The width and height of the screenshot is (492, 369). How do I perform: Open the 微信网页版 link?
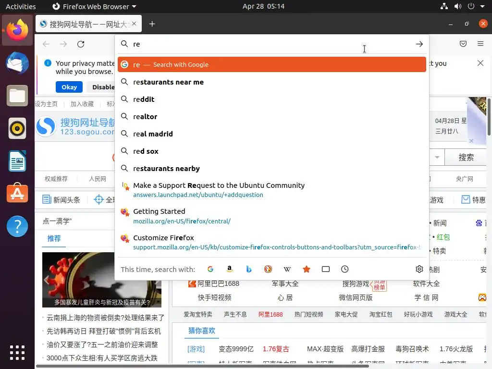click(x=356, y=297)
